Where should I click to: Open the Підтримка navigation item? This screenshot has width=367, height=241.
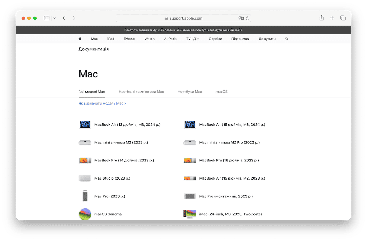click(x=240, y=39)
